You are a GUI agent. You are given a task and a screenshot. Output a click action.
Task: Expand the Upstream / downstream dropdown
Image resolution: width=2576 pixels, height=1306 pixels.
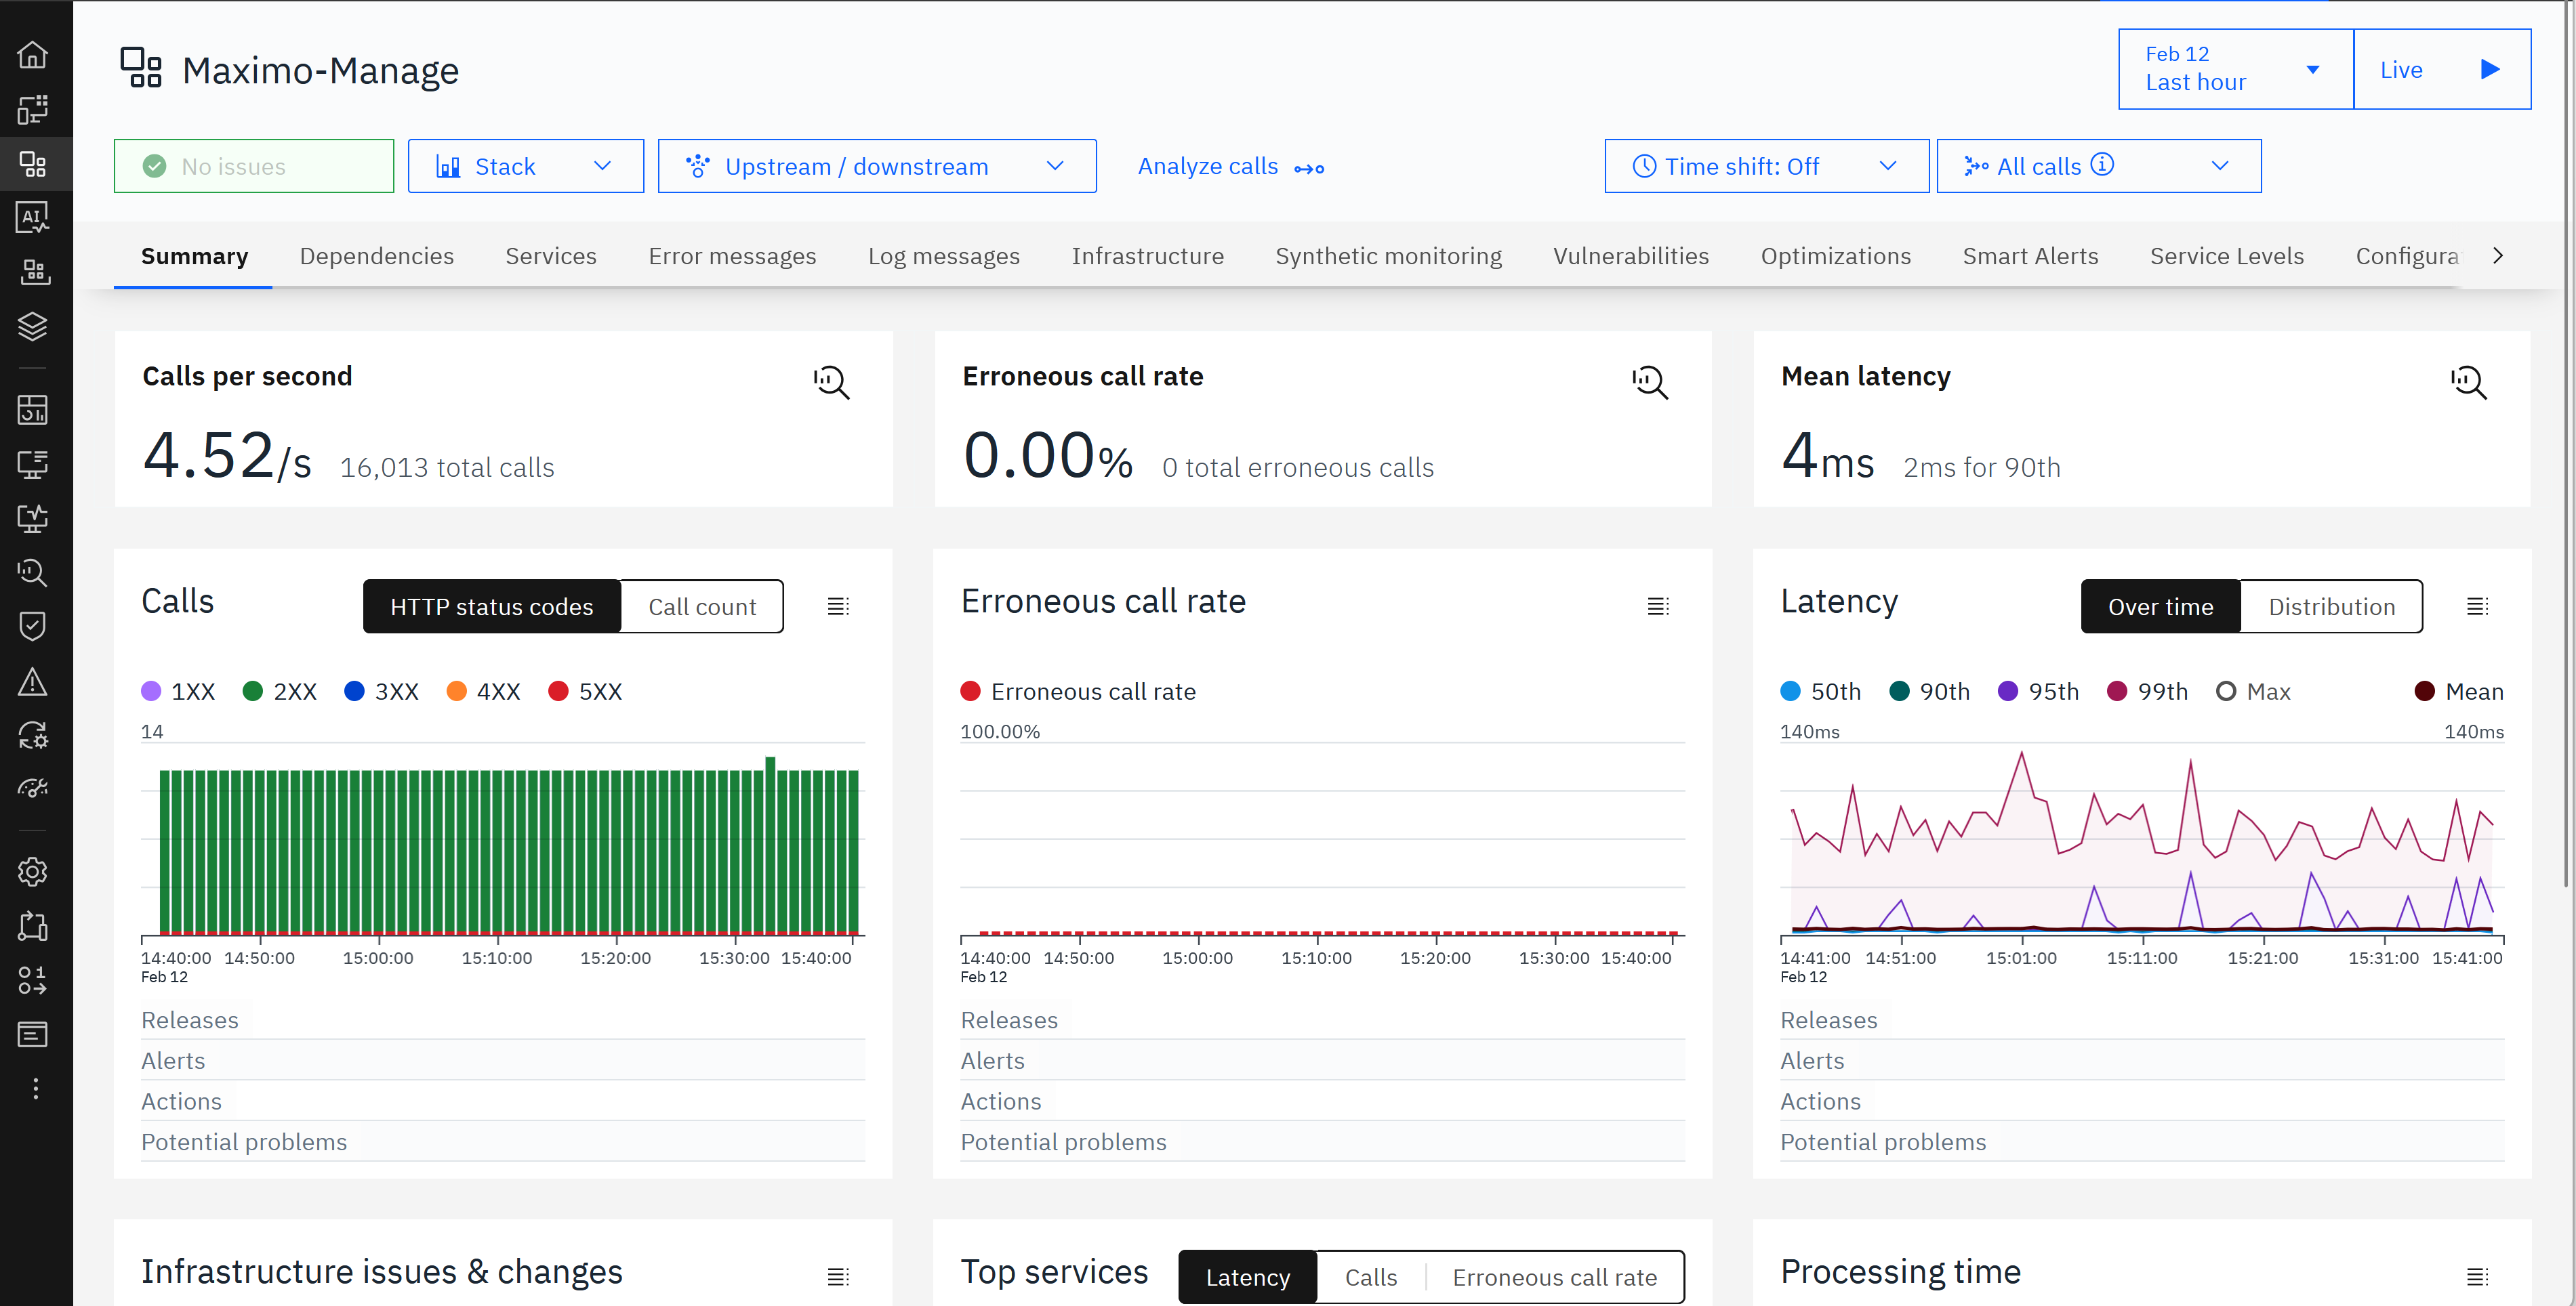(877, 166)
